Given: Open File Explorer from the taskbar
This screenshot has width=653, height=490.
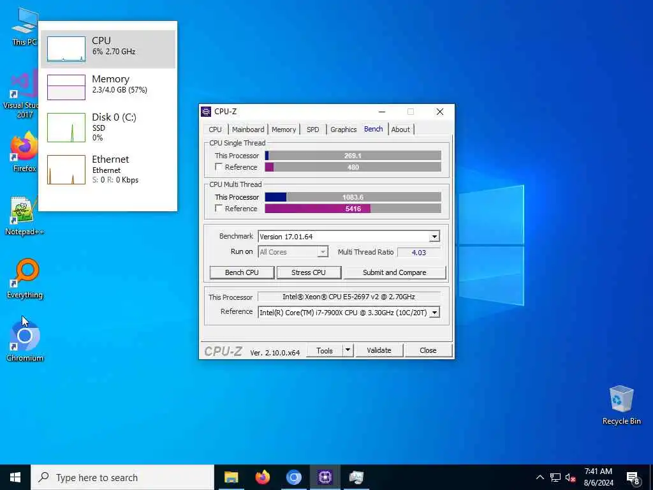Looking at the screenshot, I should coord(231,477).
